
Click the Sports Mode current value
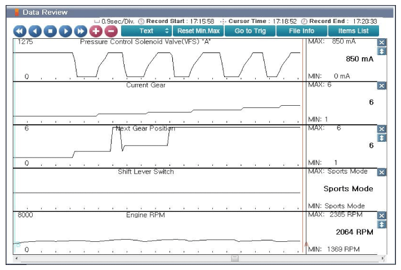coord(348,189)
